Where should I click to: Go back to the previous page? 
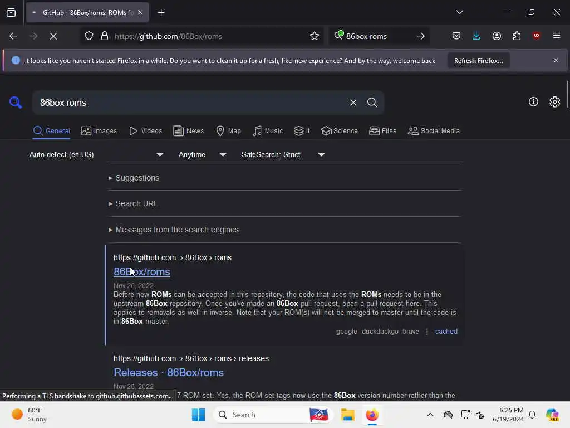pyautogui.click(x=13, y=36)
